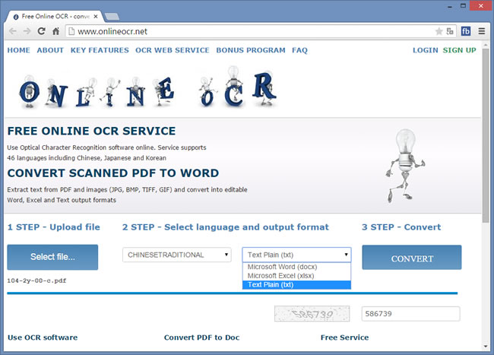494x355 pixels.
Task: Open the KEY FEATURES menu link
Action: [x=100, y=50]
